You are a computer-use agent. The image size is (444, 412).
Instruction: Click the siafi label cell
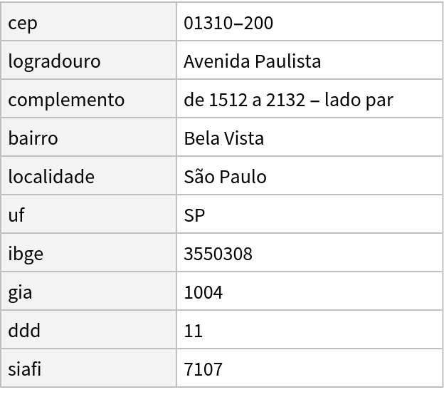coord(25,369)
